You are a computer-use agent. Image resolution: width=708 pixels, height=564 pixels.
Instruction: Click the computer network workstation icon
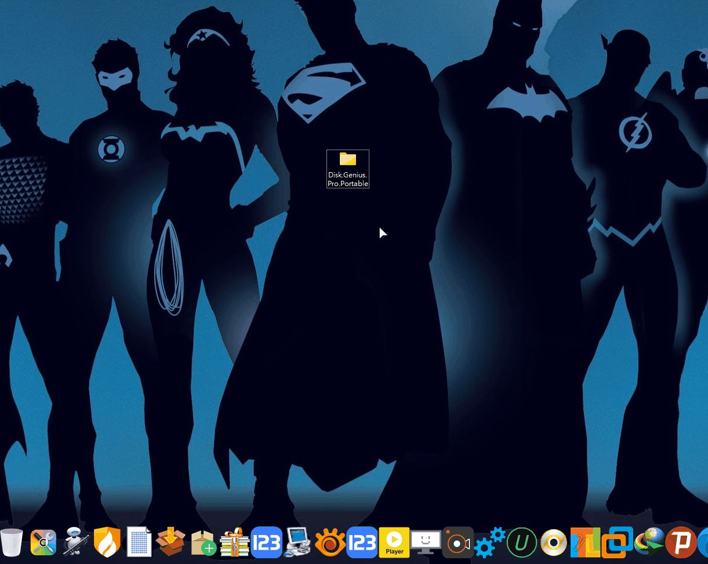[299, 543]
